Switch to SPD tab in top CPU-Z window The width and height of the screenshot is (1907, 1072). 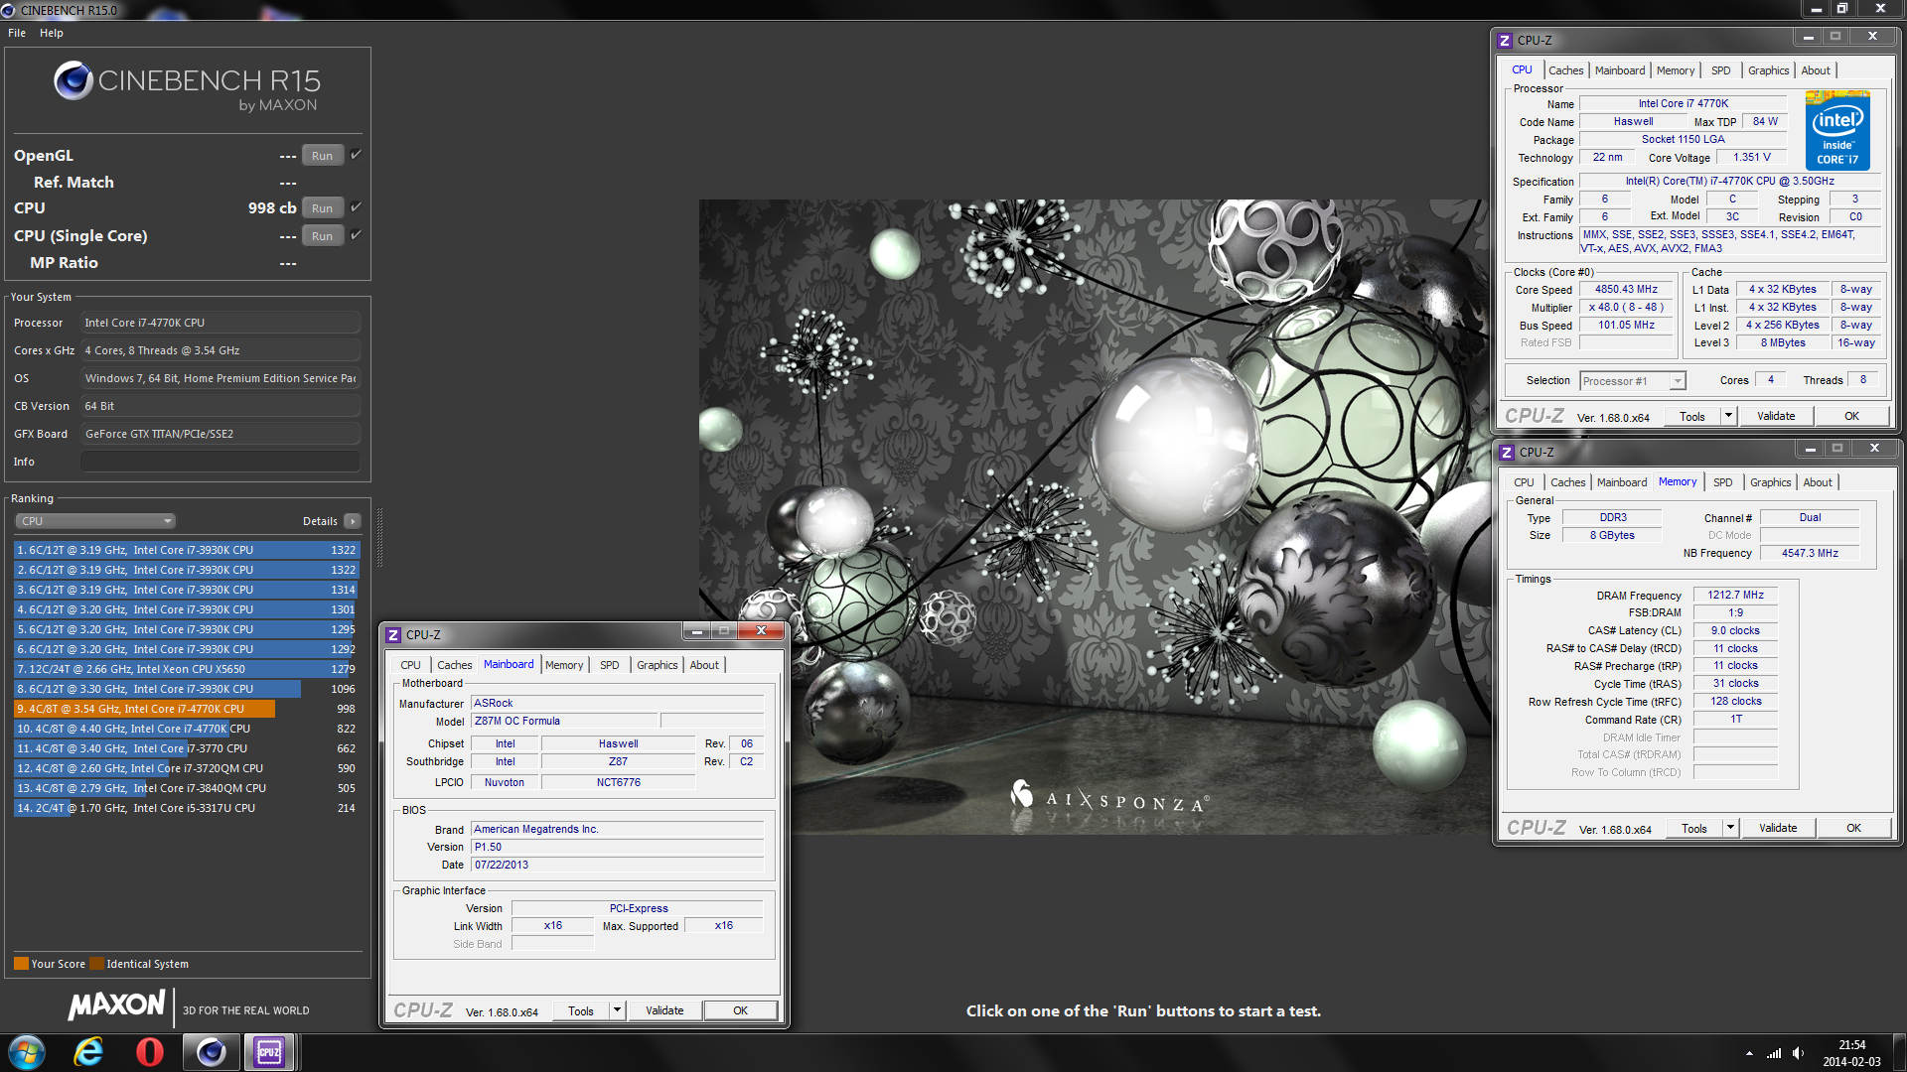(x=1721, y=70)
